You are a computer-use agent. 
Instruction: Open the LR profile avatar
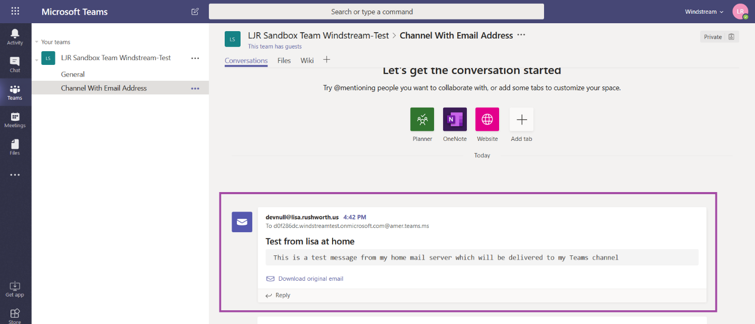coord(740,12)
